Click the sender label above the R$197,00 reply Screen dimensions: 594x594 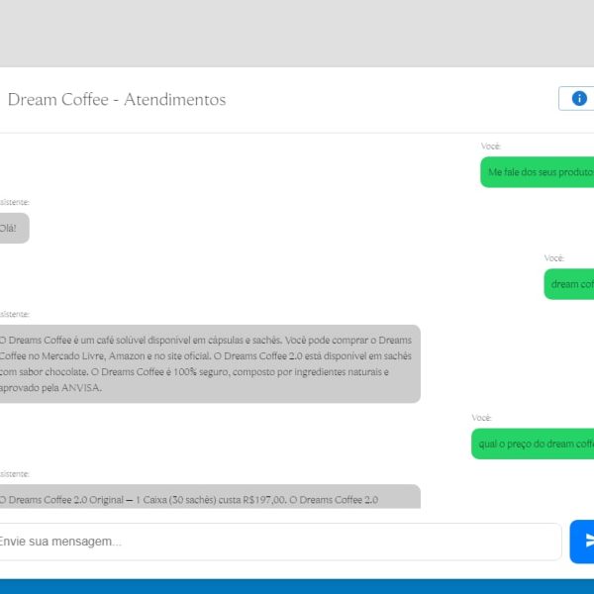click(15, 474)
